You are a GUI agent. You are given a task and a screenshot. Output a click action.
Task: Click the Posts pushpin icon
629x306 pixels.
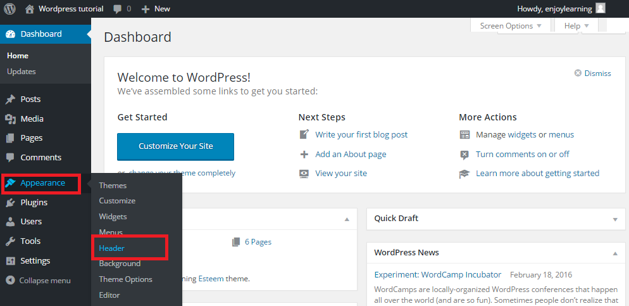10,99
